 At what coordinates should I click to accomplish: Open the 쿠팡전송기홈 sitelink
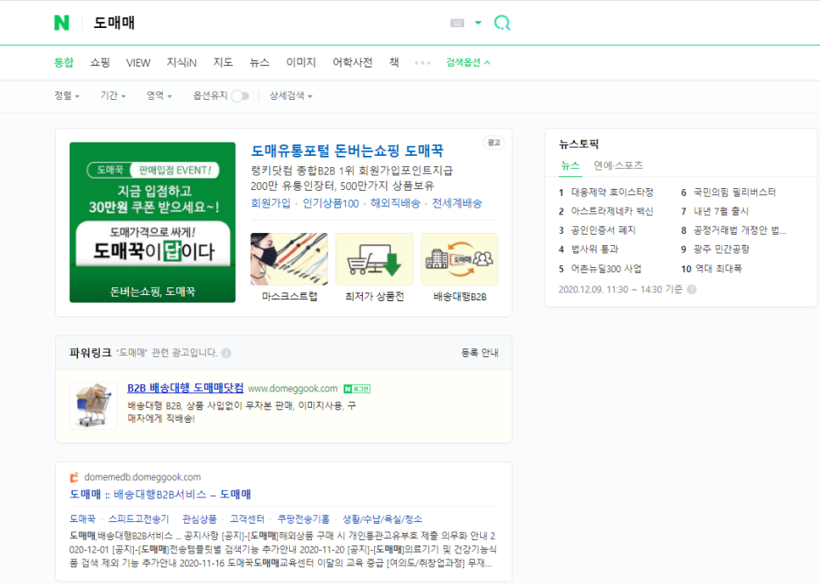coord(303,519)
